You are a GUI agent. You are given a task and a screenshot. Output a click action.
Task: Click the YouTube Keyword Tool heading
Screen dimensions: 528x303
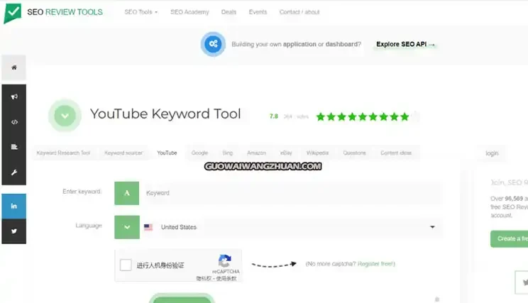tap(165, 114)
